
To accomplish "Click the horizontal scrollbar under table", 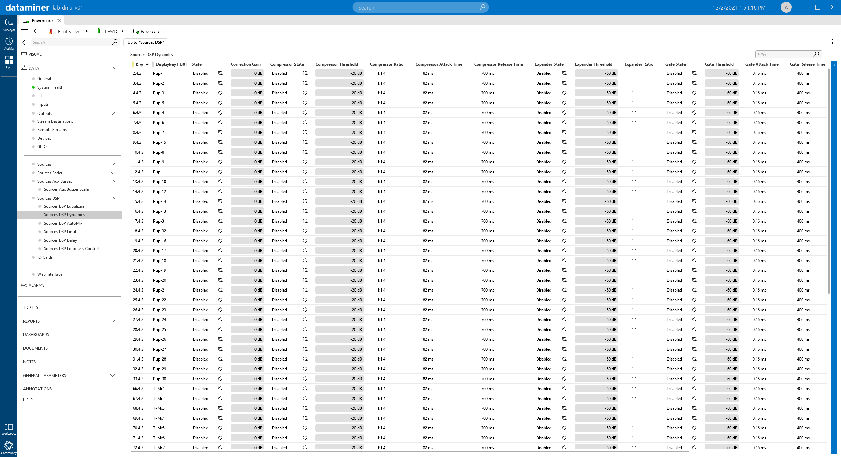I will [409, 451].
